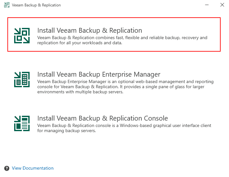Click the question mark help icon
This screenshot has width=229, height=177.
click(x=7, y=168)
